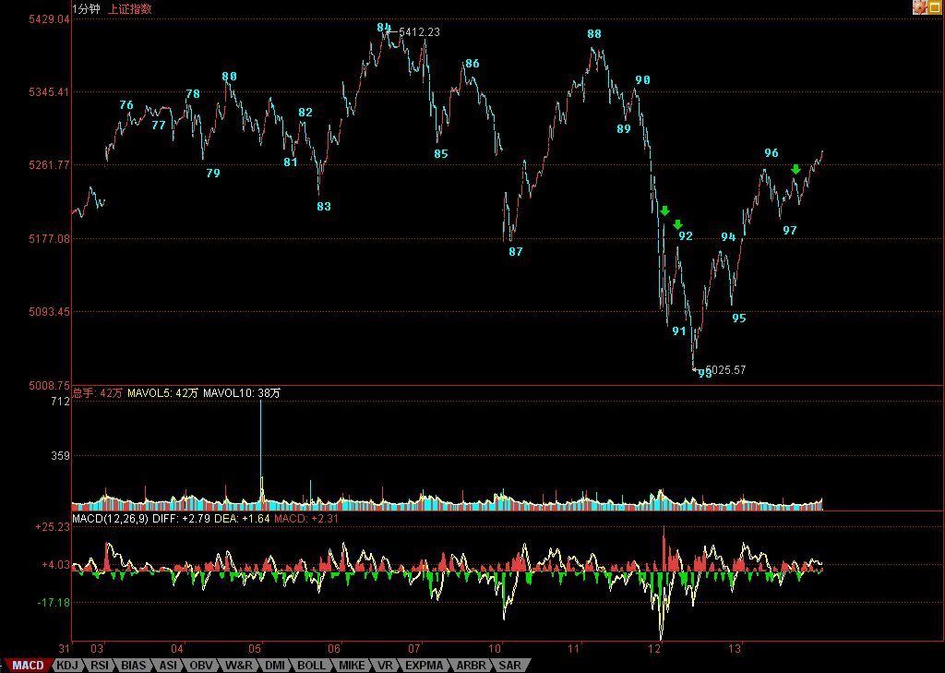Click the green arrow directly above label 92
Viewport: 945px width, 673px height.
[x=677, y=224]
